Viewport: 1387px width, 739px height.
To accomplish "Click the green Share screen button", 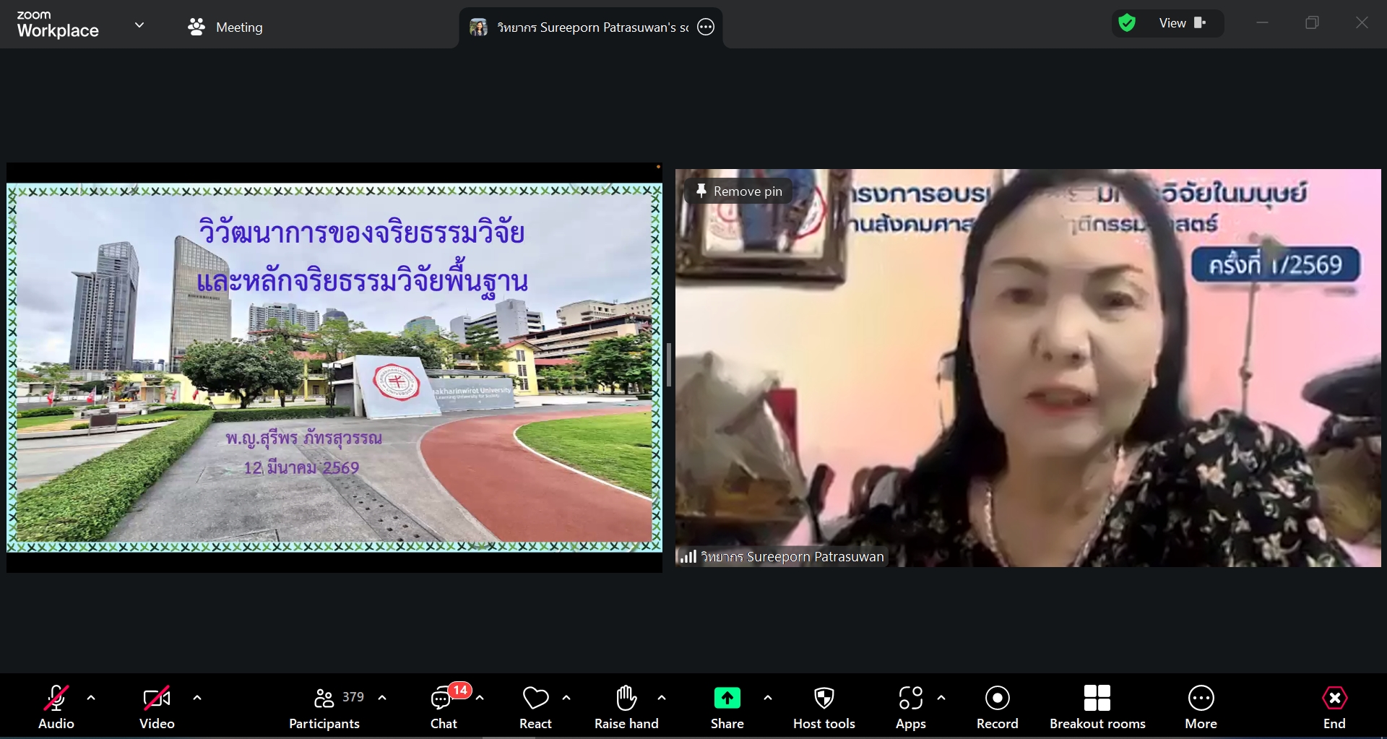I will click(727, 707).
